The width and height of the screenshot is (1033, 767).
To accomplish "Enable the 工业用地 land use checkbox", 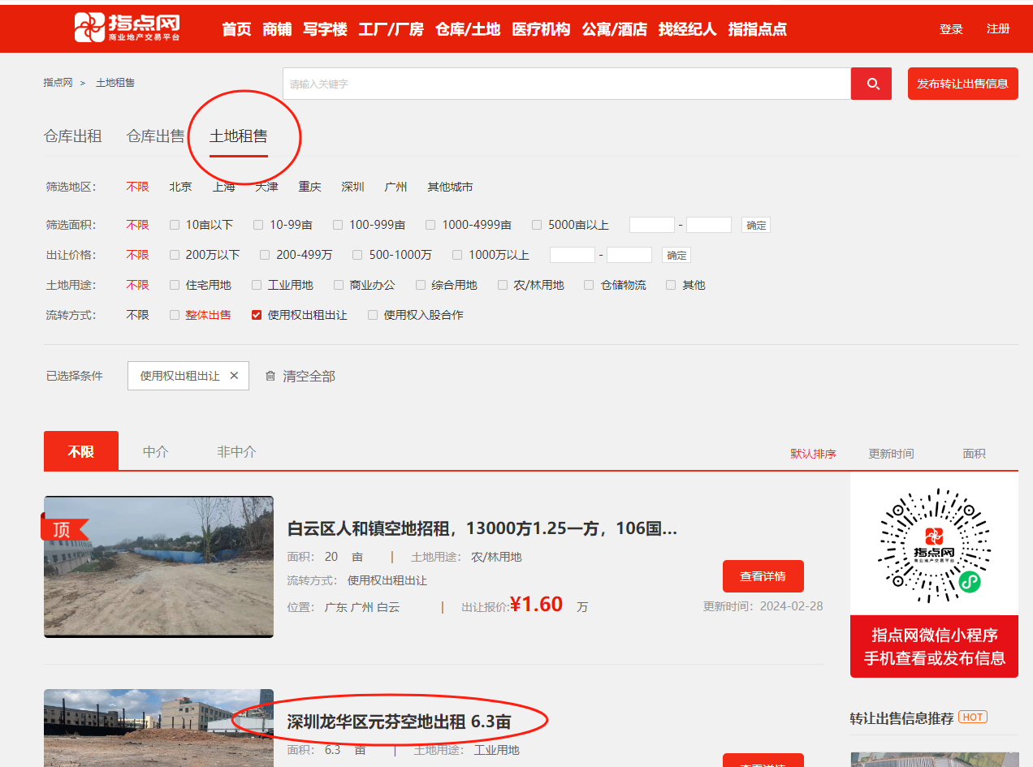I will pyautogui.click(x=257, y=285).
